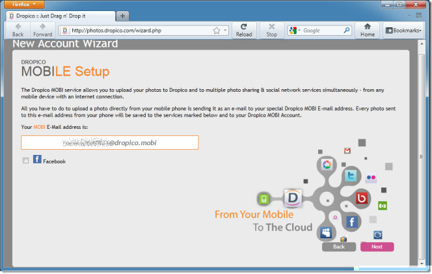Screen dimensions: 432x274
Task: Open the Bookmarks menu
Action: tap(403, 31)
